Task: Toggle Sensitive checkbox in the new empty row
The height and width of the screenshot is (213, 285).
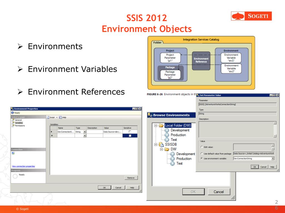Action: tap(130, 135)
